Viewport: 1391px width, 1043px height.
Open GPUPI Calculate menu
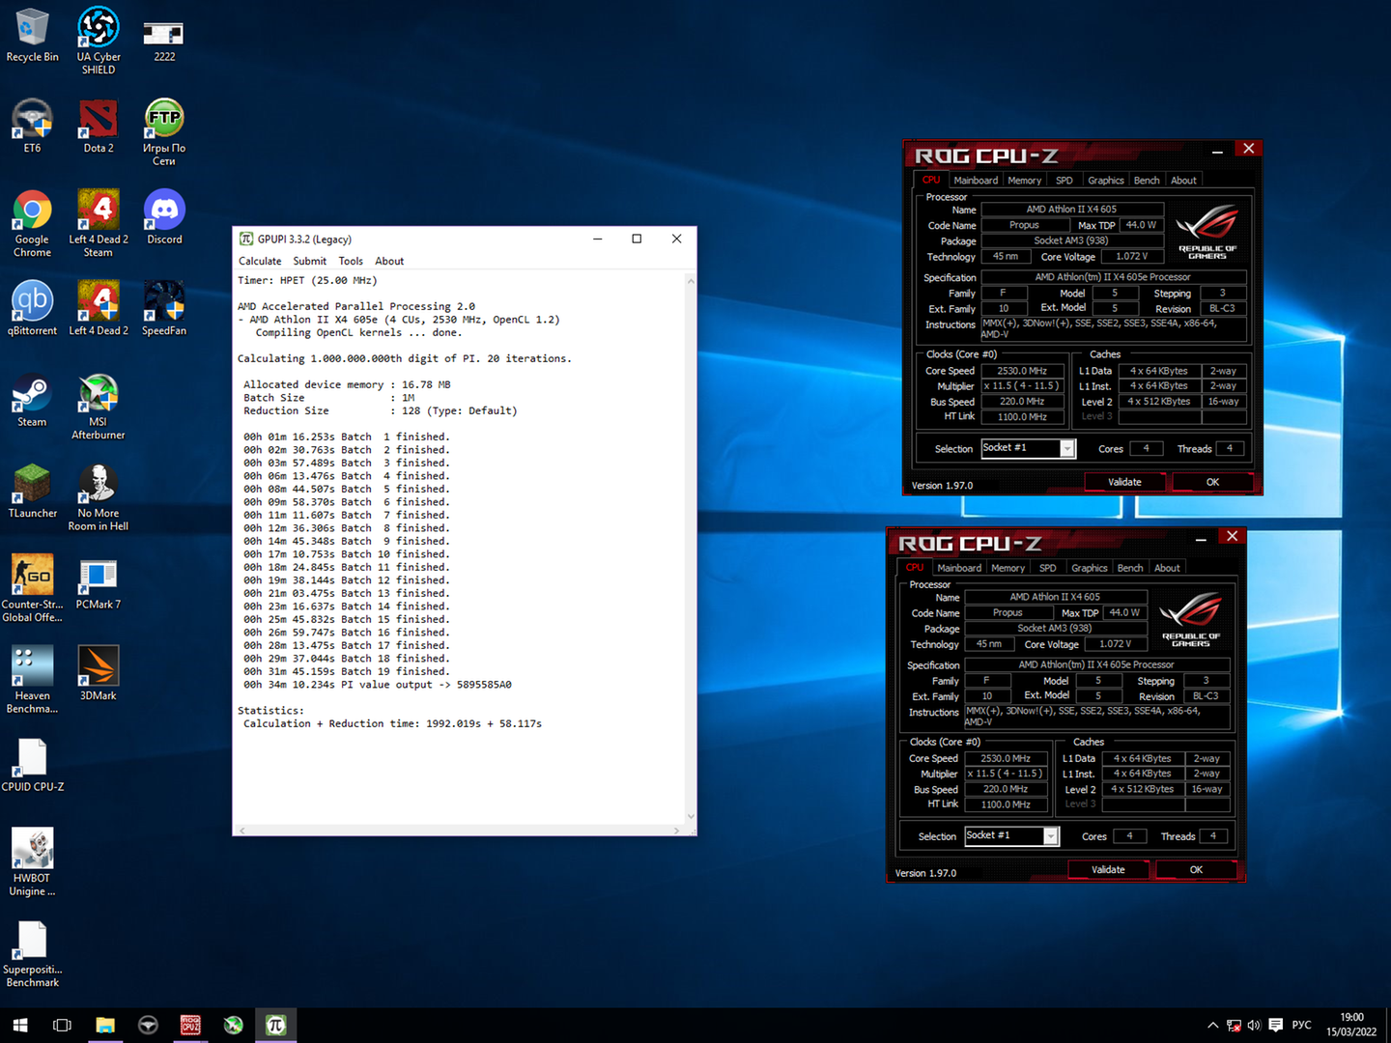pyautogui.click(x=260, y=261)
